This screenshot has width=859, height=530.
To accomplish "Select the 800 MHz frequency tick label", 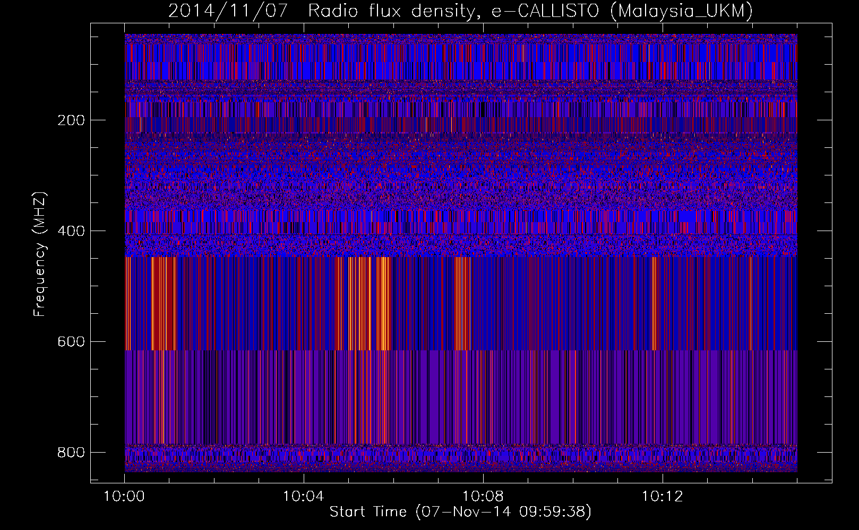I will point(71,453).
